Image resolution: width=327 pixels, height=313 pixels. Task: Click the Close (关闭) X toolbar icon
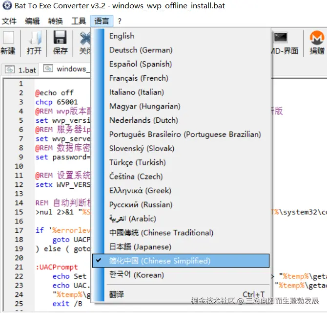(85, 38)
